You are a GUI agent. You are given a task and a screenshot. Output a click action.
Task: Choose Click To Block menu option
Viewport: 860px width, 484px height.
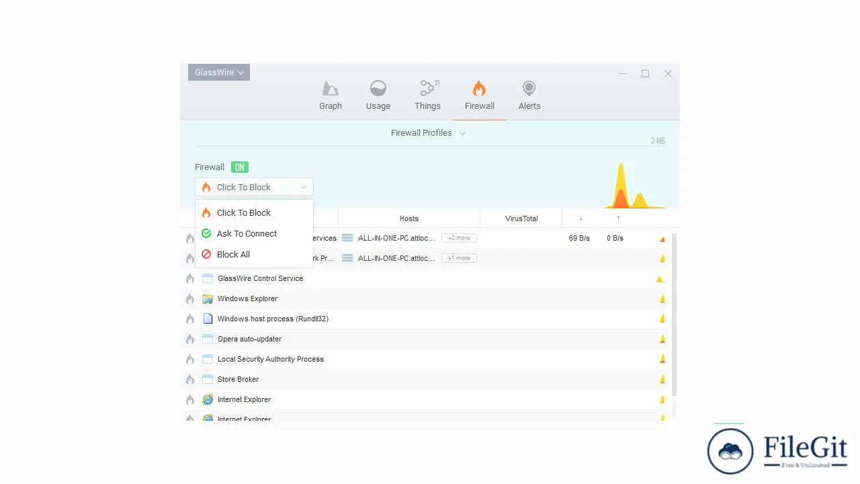pos(254,212)
